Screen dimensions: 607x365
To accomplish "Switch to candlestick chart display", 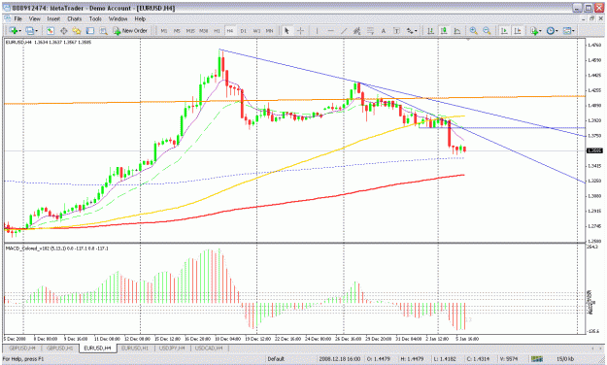I will point(444,30).
